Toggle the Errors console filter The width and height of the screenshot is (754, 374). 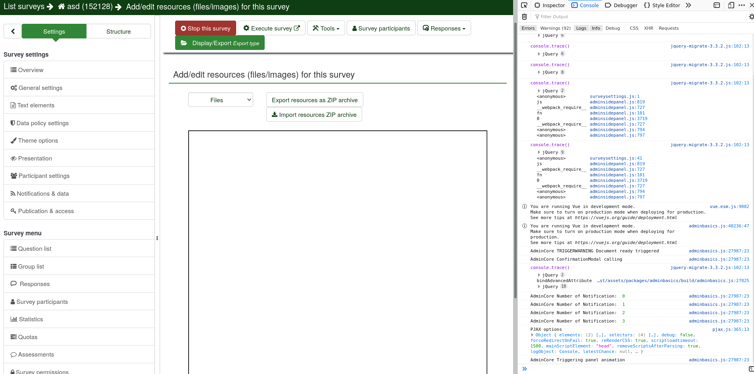[528, 28]
